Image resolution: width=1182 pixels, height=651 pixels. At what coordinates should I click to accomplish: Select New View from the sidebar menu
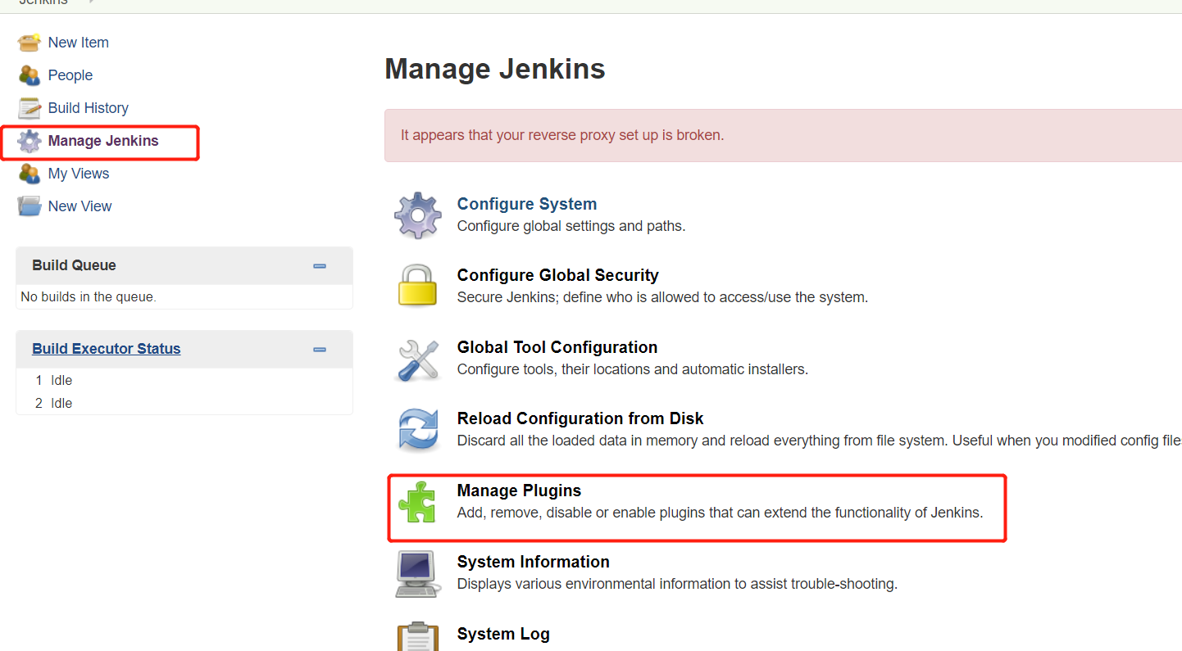coord(80,206)
